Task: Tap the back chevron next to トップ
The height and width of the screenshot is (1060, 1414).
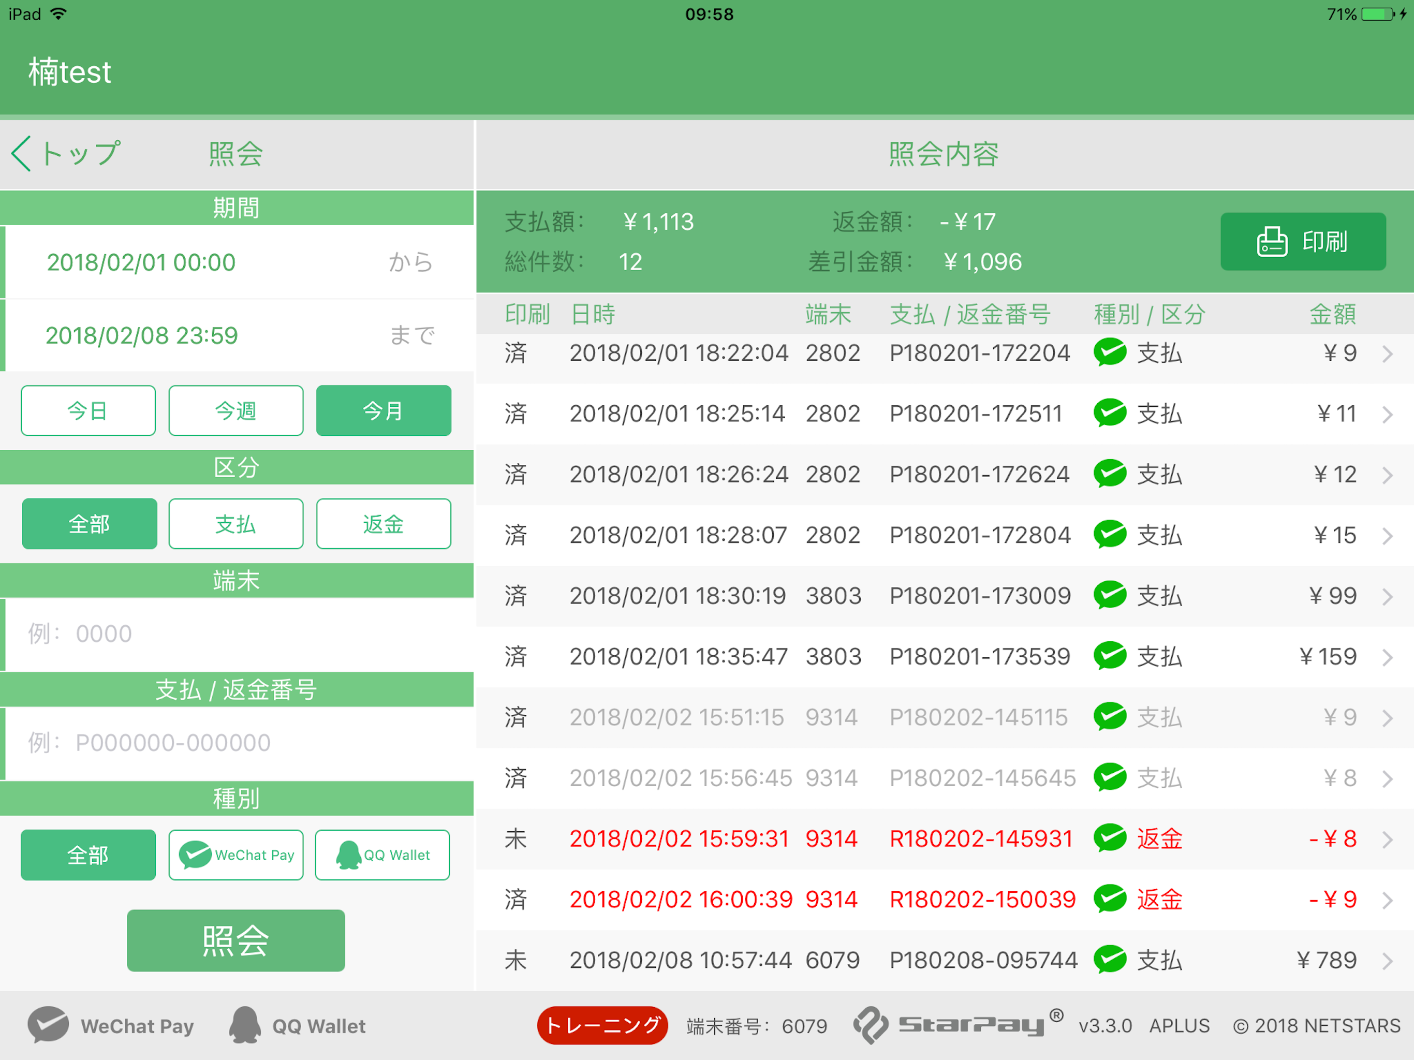Action: pyautogui.click(x=21, y=153)
